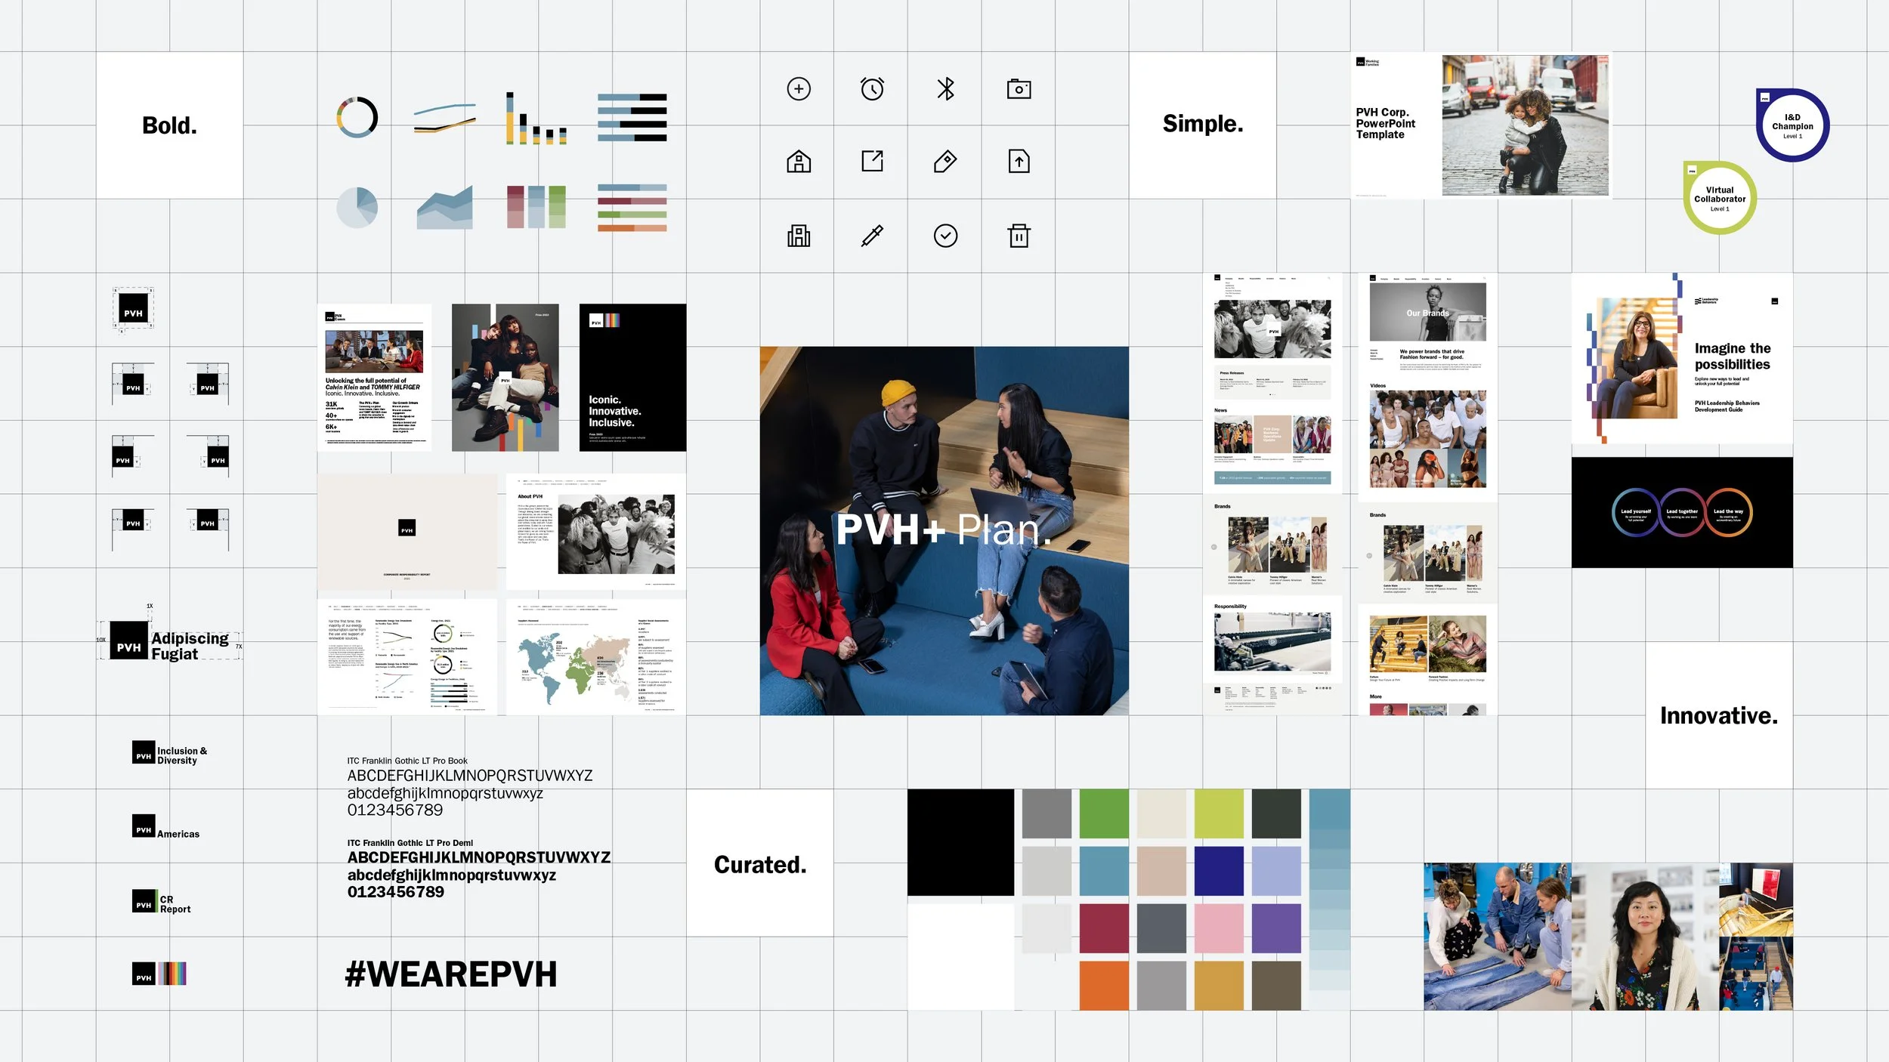Click the file upload arrow icon
The image size is (1889, 1062).
pos(1019,162)
